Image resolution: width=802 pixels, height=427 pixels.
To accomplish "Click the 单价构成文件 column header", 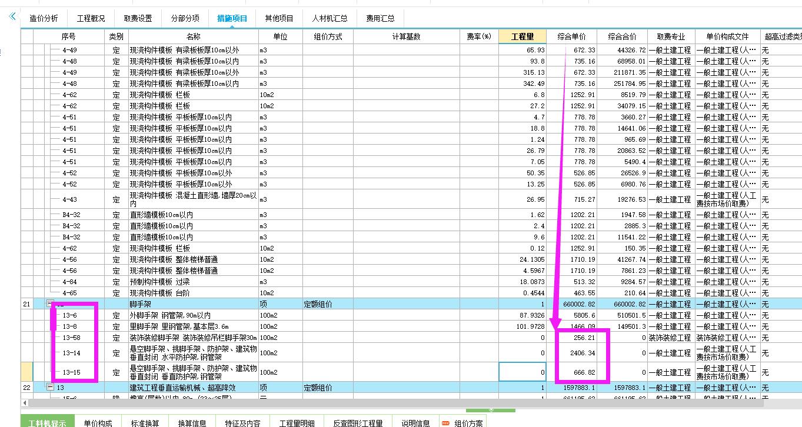I will [727, 36].
